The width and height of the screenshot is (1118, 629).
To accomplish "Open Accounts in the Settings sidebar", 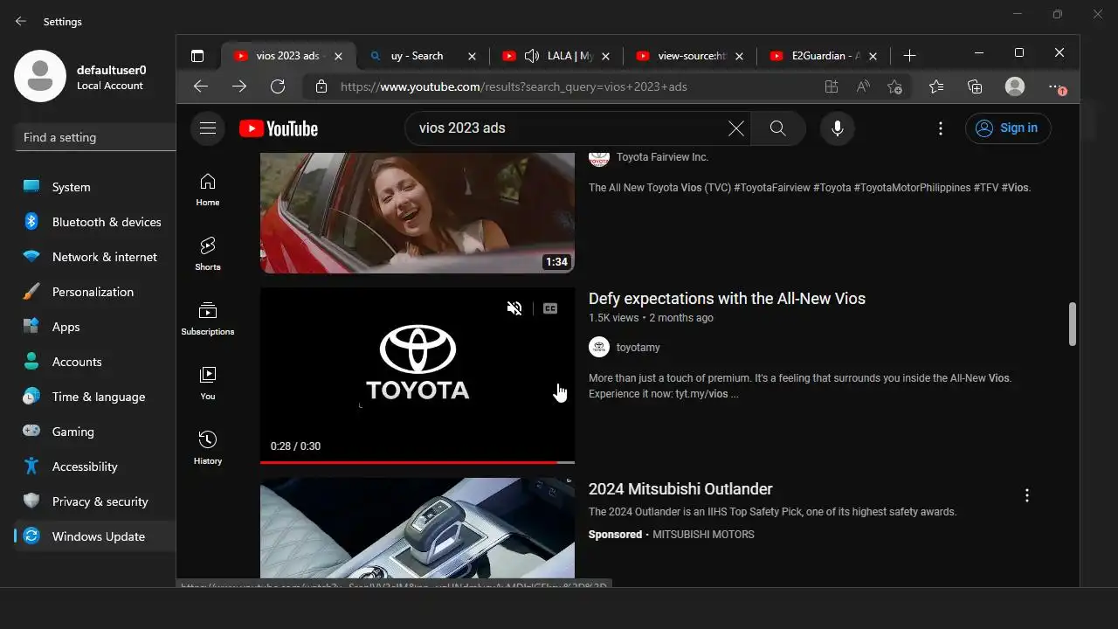I will pyautogui.click(x=95, y=362).
